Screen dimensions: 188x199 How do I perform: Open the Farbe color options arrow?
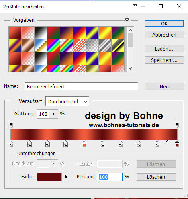click(x=66, y=177)
